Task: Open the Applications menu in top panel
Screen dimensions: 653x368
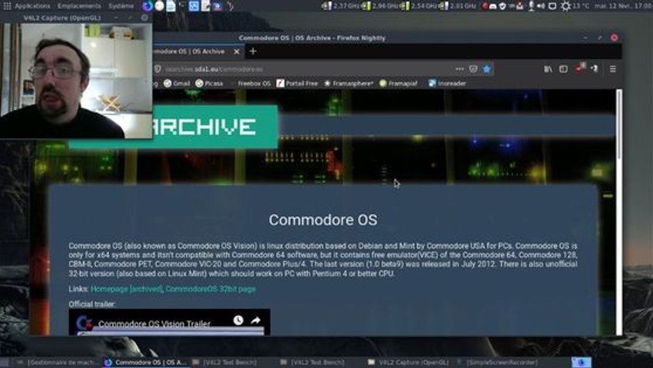Action: coord(32,6)
